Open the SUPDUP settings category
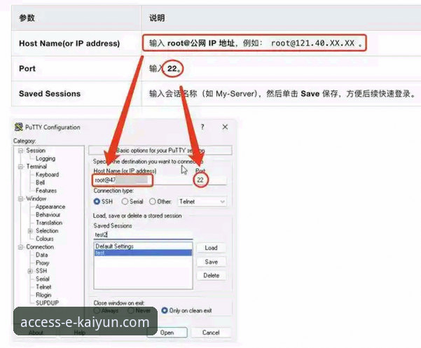 [x=47, y=303]
